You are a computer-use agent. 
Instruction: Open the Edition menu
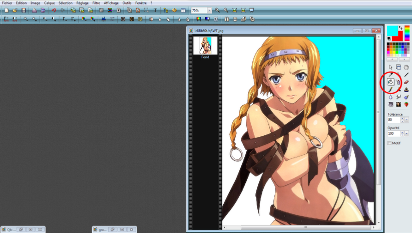22,3
